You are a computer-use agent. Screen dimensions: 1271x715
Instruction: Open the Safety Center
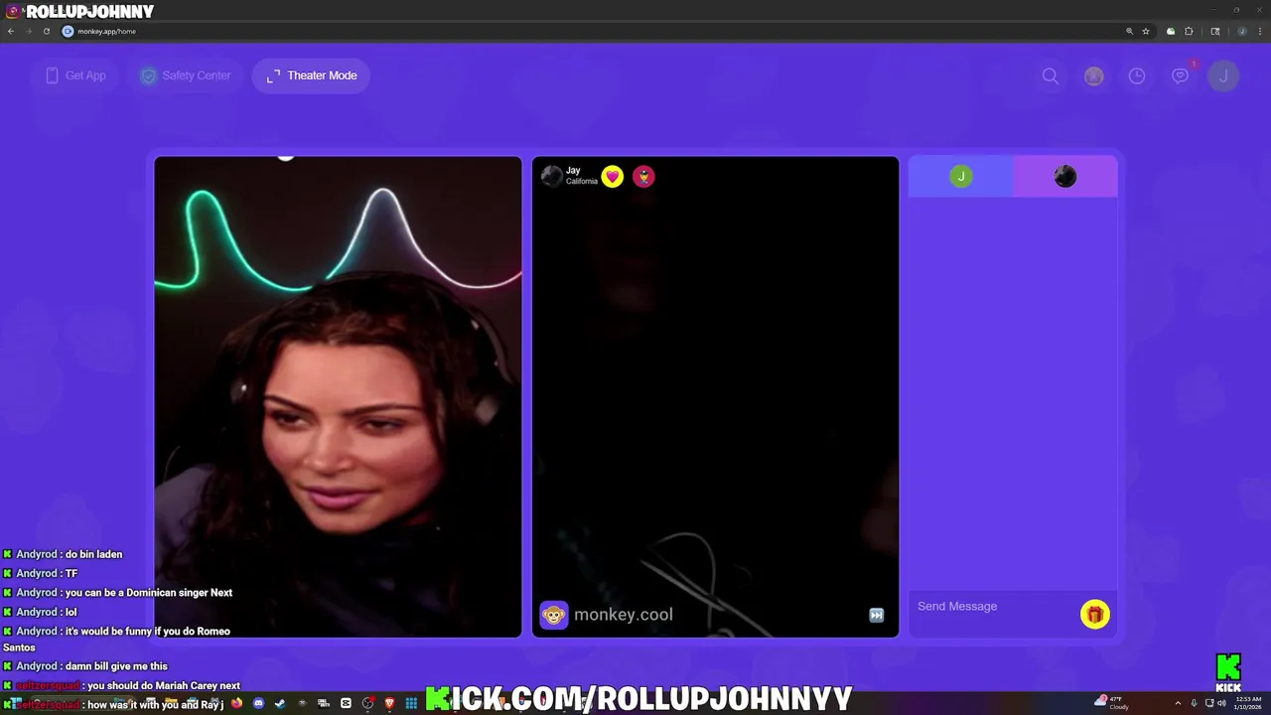[186, 75]
